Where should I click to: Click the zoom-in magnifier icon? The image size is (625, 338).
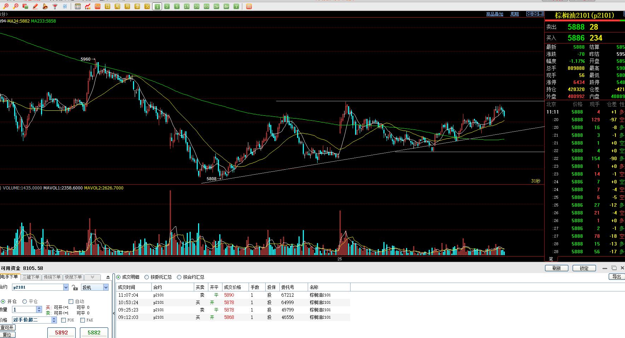click(x=6, y=6)
